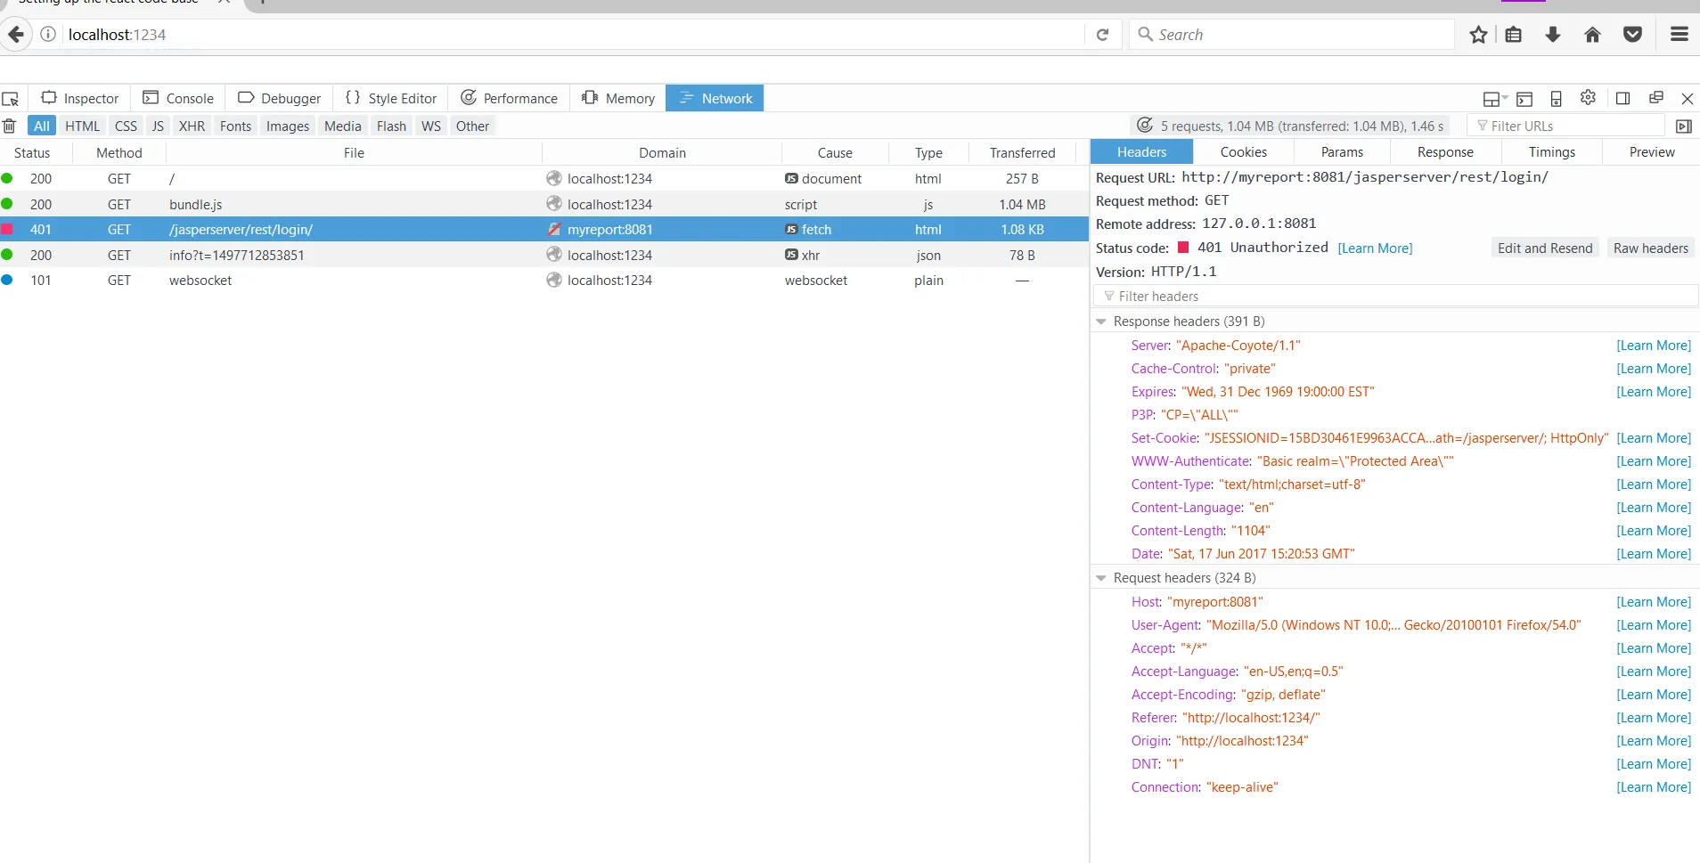This screenshot has height=863, width=1700.
Task: Dock devtools to side of window
Action: pos(1622,99)
